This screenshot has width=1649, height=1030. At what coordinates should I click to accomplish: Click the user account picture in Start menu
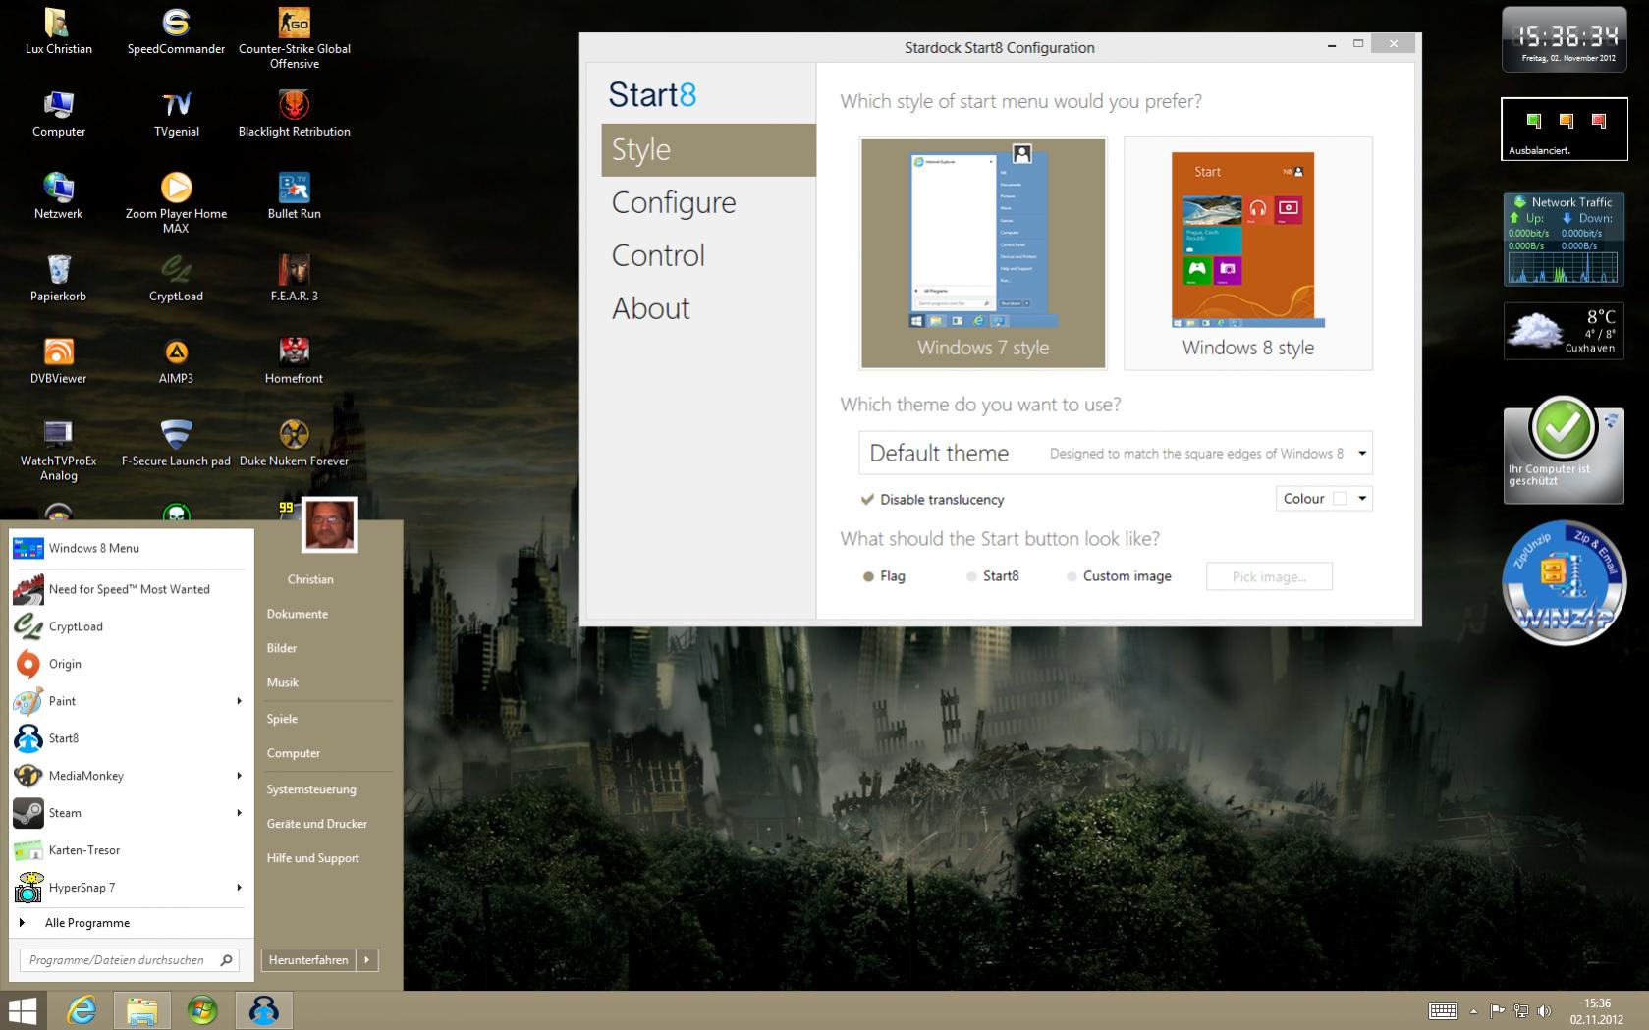pyautogui.click(x=329, y=524)
